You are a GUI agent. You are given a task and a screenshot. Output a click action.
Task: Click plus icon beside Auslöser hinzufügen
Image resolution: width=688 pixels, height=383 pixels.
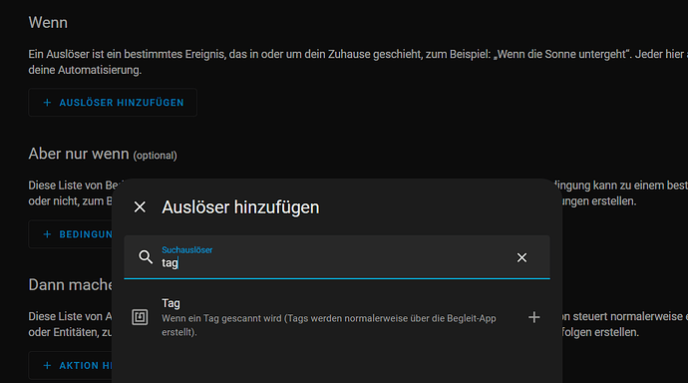pyautogui.click(x=47, y=103)
